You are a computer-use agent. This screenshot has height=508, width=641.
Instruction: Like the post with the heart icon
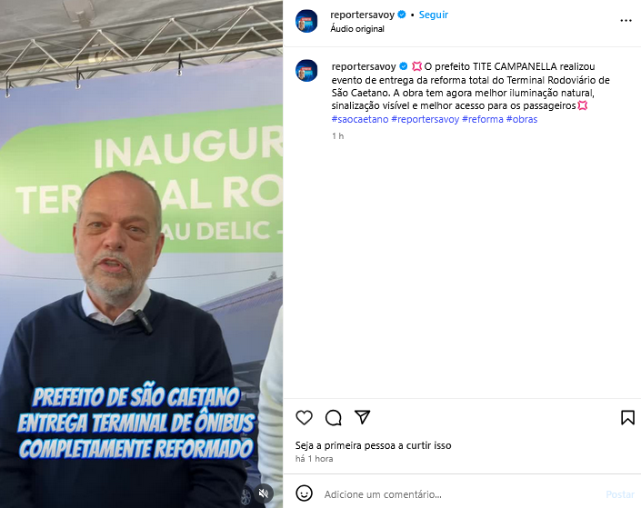click(304, 417)
